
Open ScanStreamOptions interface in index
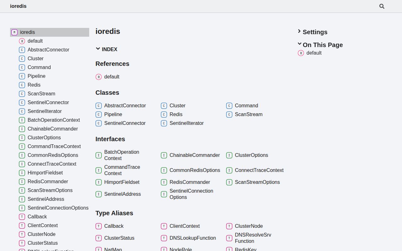[x=257, y=182]
